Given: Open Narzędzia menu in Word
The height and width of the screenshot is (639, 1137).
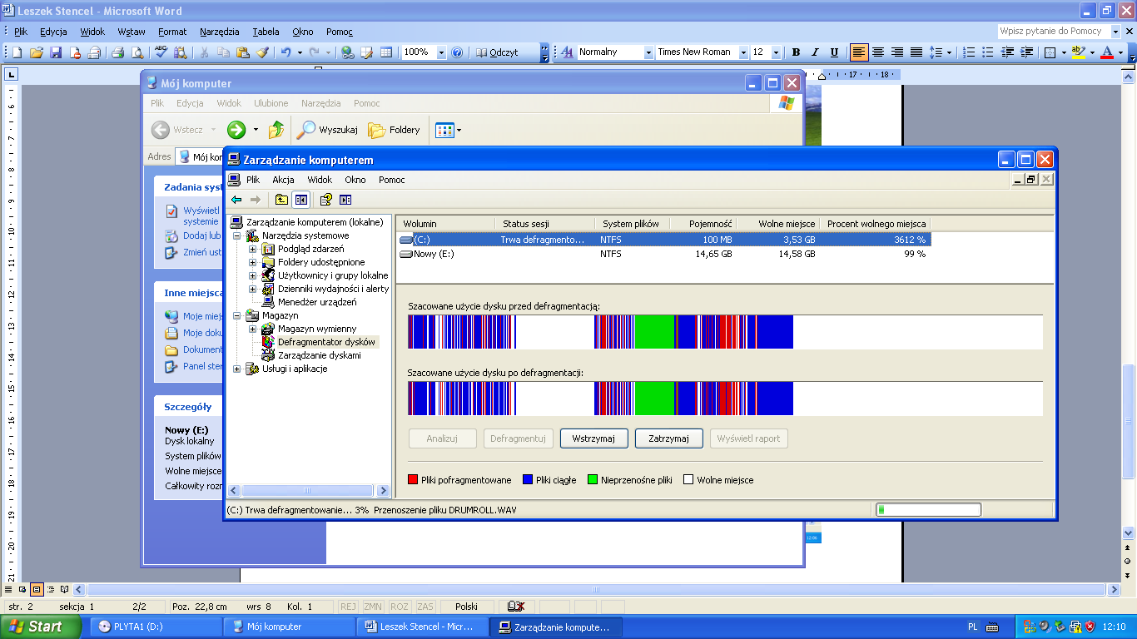Looking at the screenshot, I should point(220,32).
